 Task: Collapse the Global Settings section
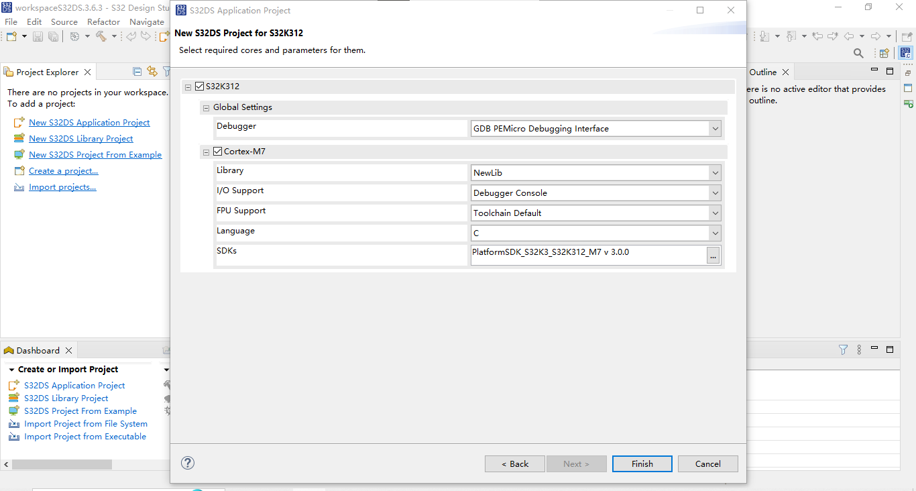tap(207, 108)
